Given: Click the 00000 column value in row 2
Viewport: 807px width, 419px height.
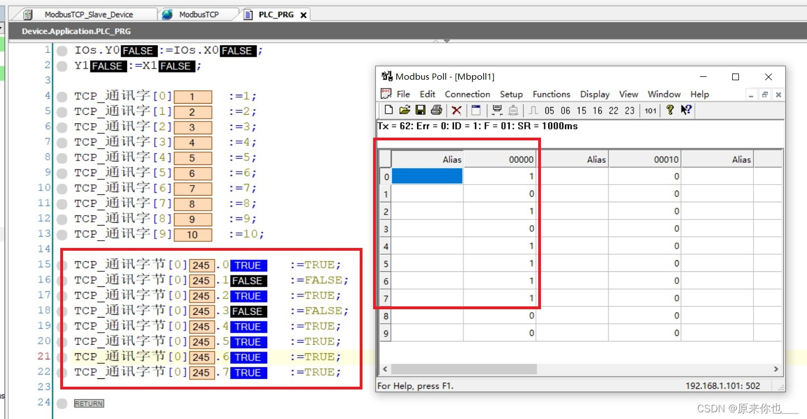Looking at the screenshot, I should point(499,211).
